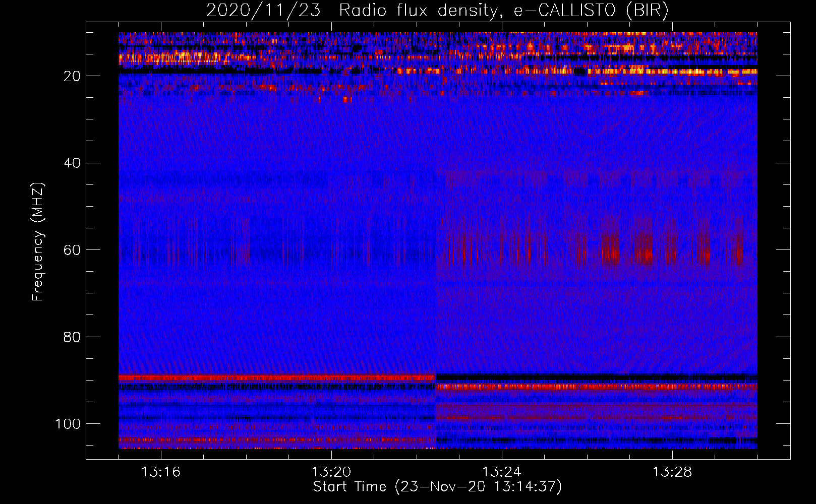
Task: Click the 13:16 time tick label
Action: coord(161,472)
